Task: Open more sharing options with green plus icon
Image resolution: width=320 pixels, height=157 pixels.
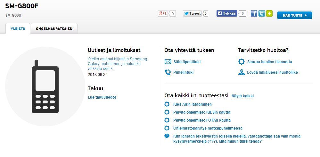Action: 269,13
